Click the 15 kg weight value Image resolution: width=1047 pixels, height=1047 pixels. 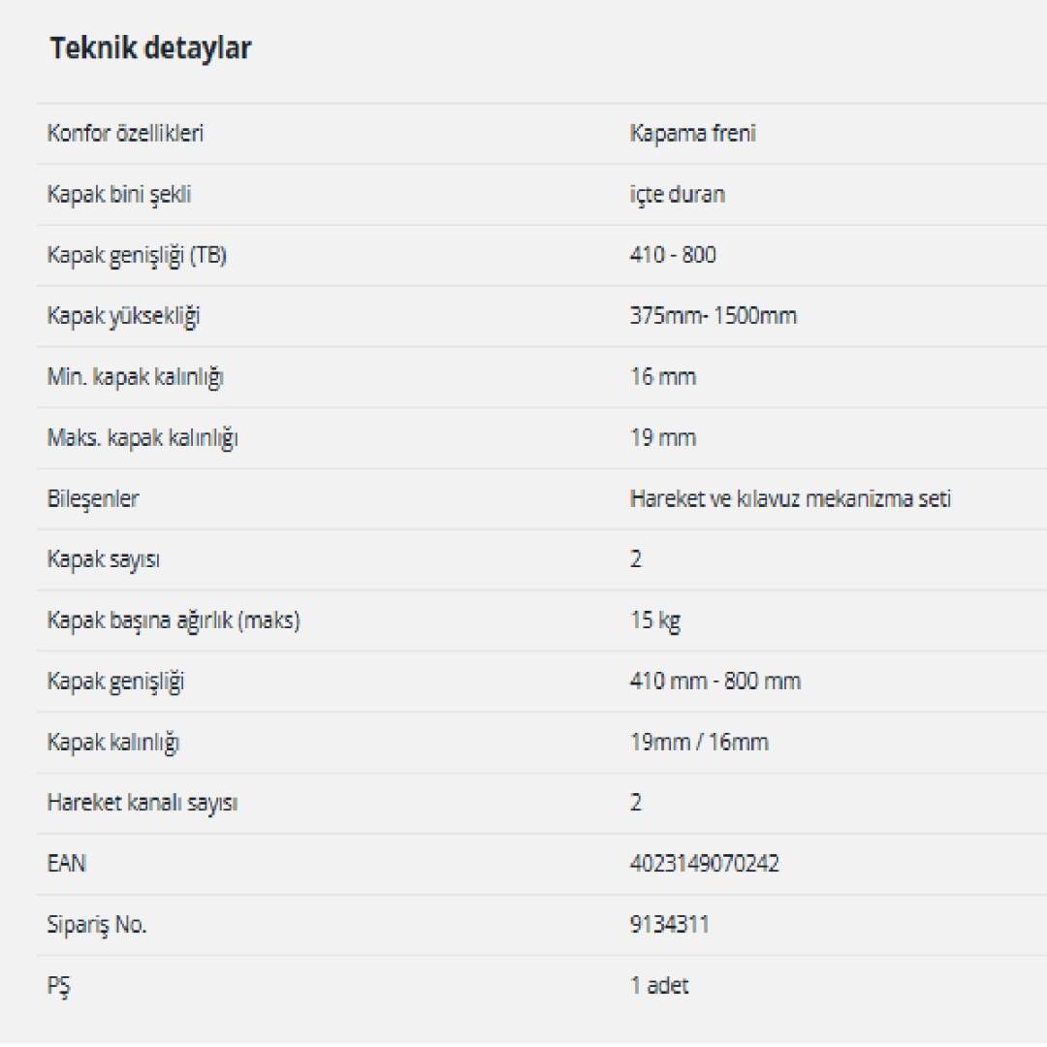(654, 620)
